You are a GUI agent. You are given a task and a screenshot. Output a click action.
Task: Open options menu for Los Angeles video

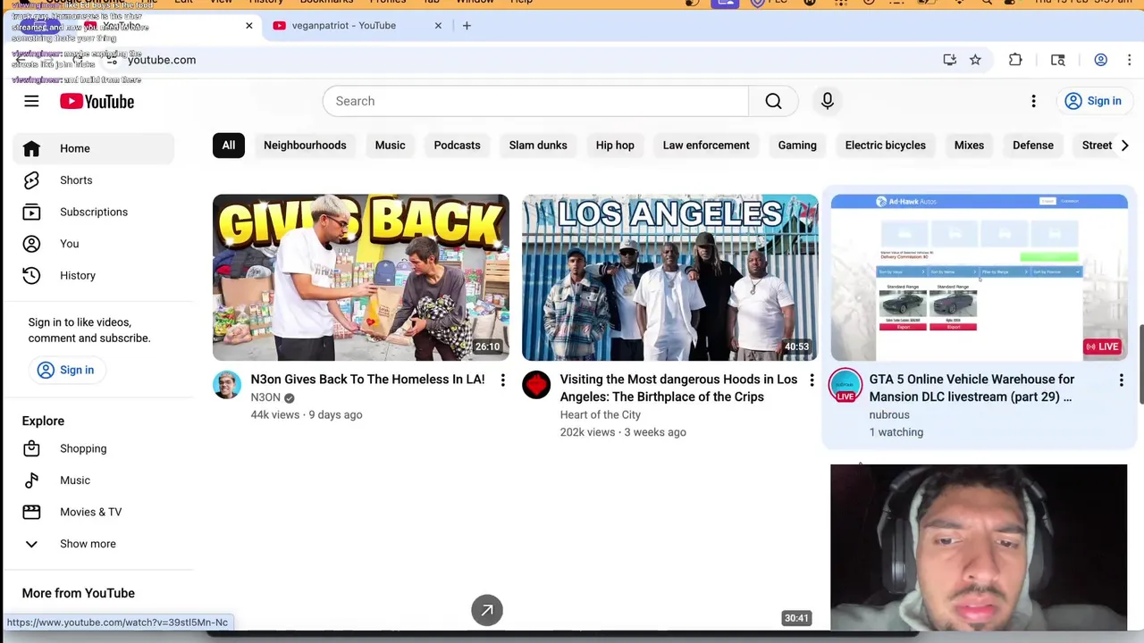point(812,381)
